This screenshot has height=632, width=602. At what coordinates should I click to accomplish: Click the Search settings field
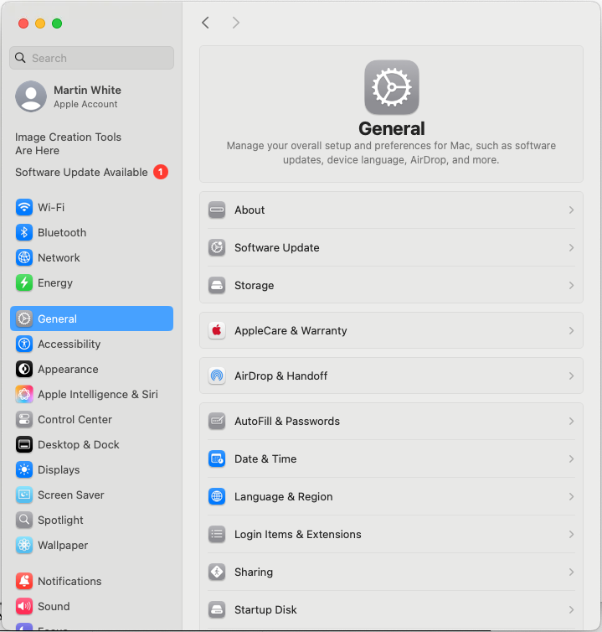click(92, 58)
